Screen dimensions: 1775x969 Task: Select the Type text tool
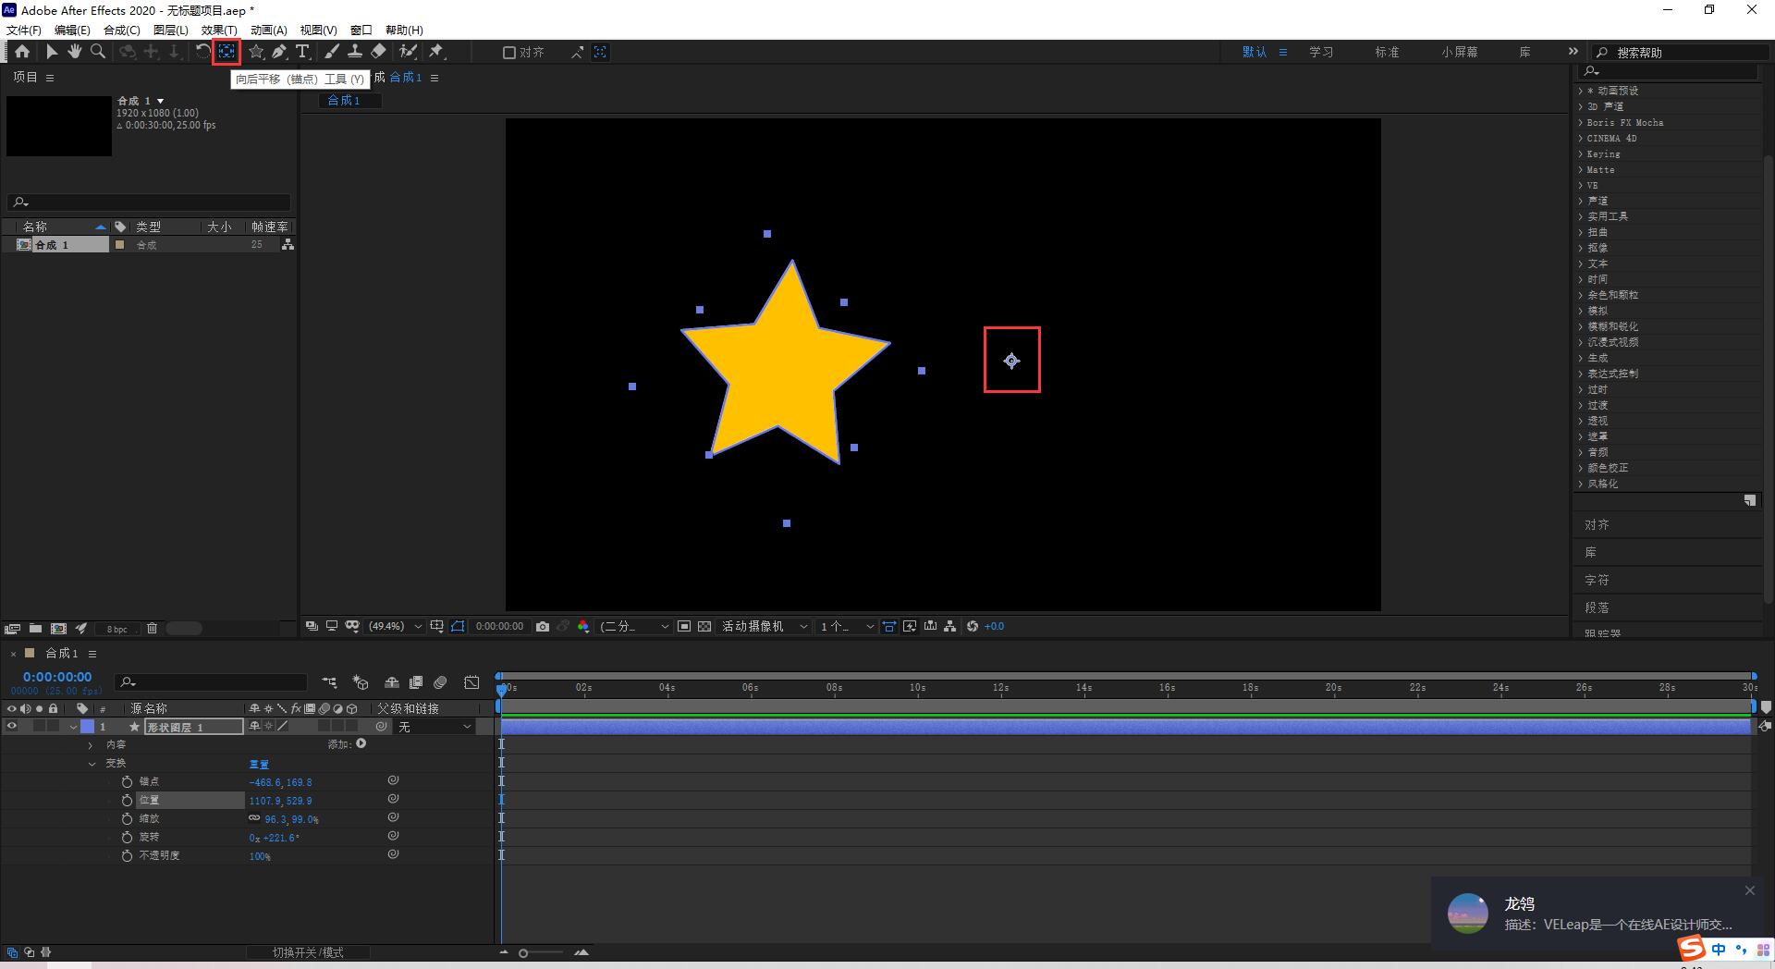(x=302, y=52)
